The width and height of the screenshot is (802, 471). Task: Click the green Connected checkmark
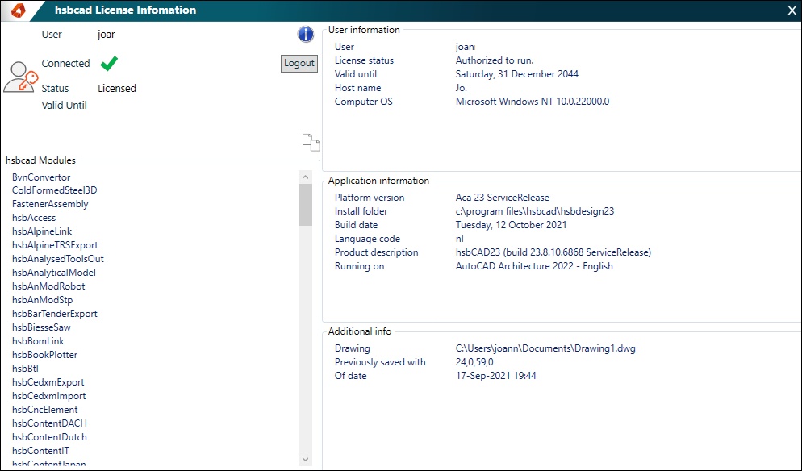109,63
